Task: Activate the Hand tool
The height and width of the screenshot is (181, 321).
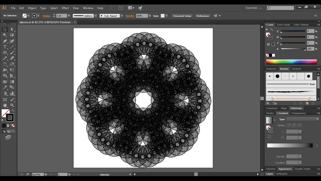Action: [x=5, y=105]
